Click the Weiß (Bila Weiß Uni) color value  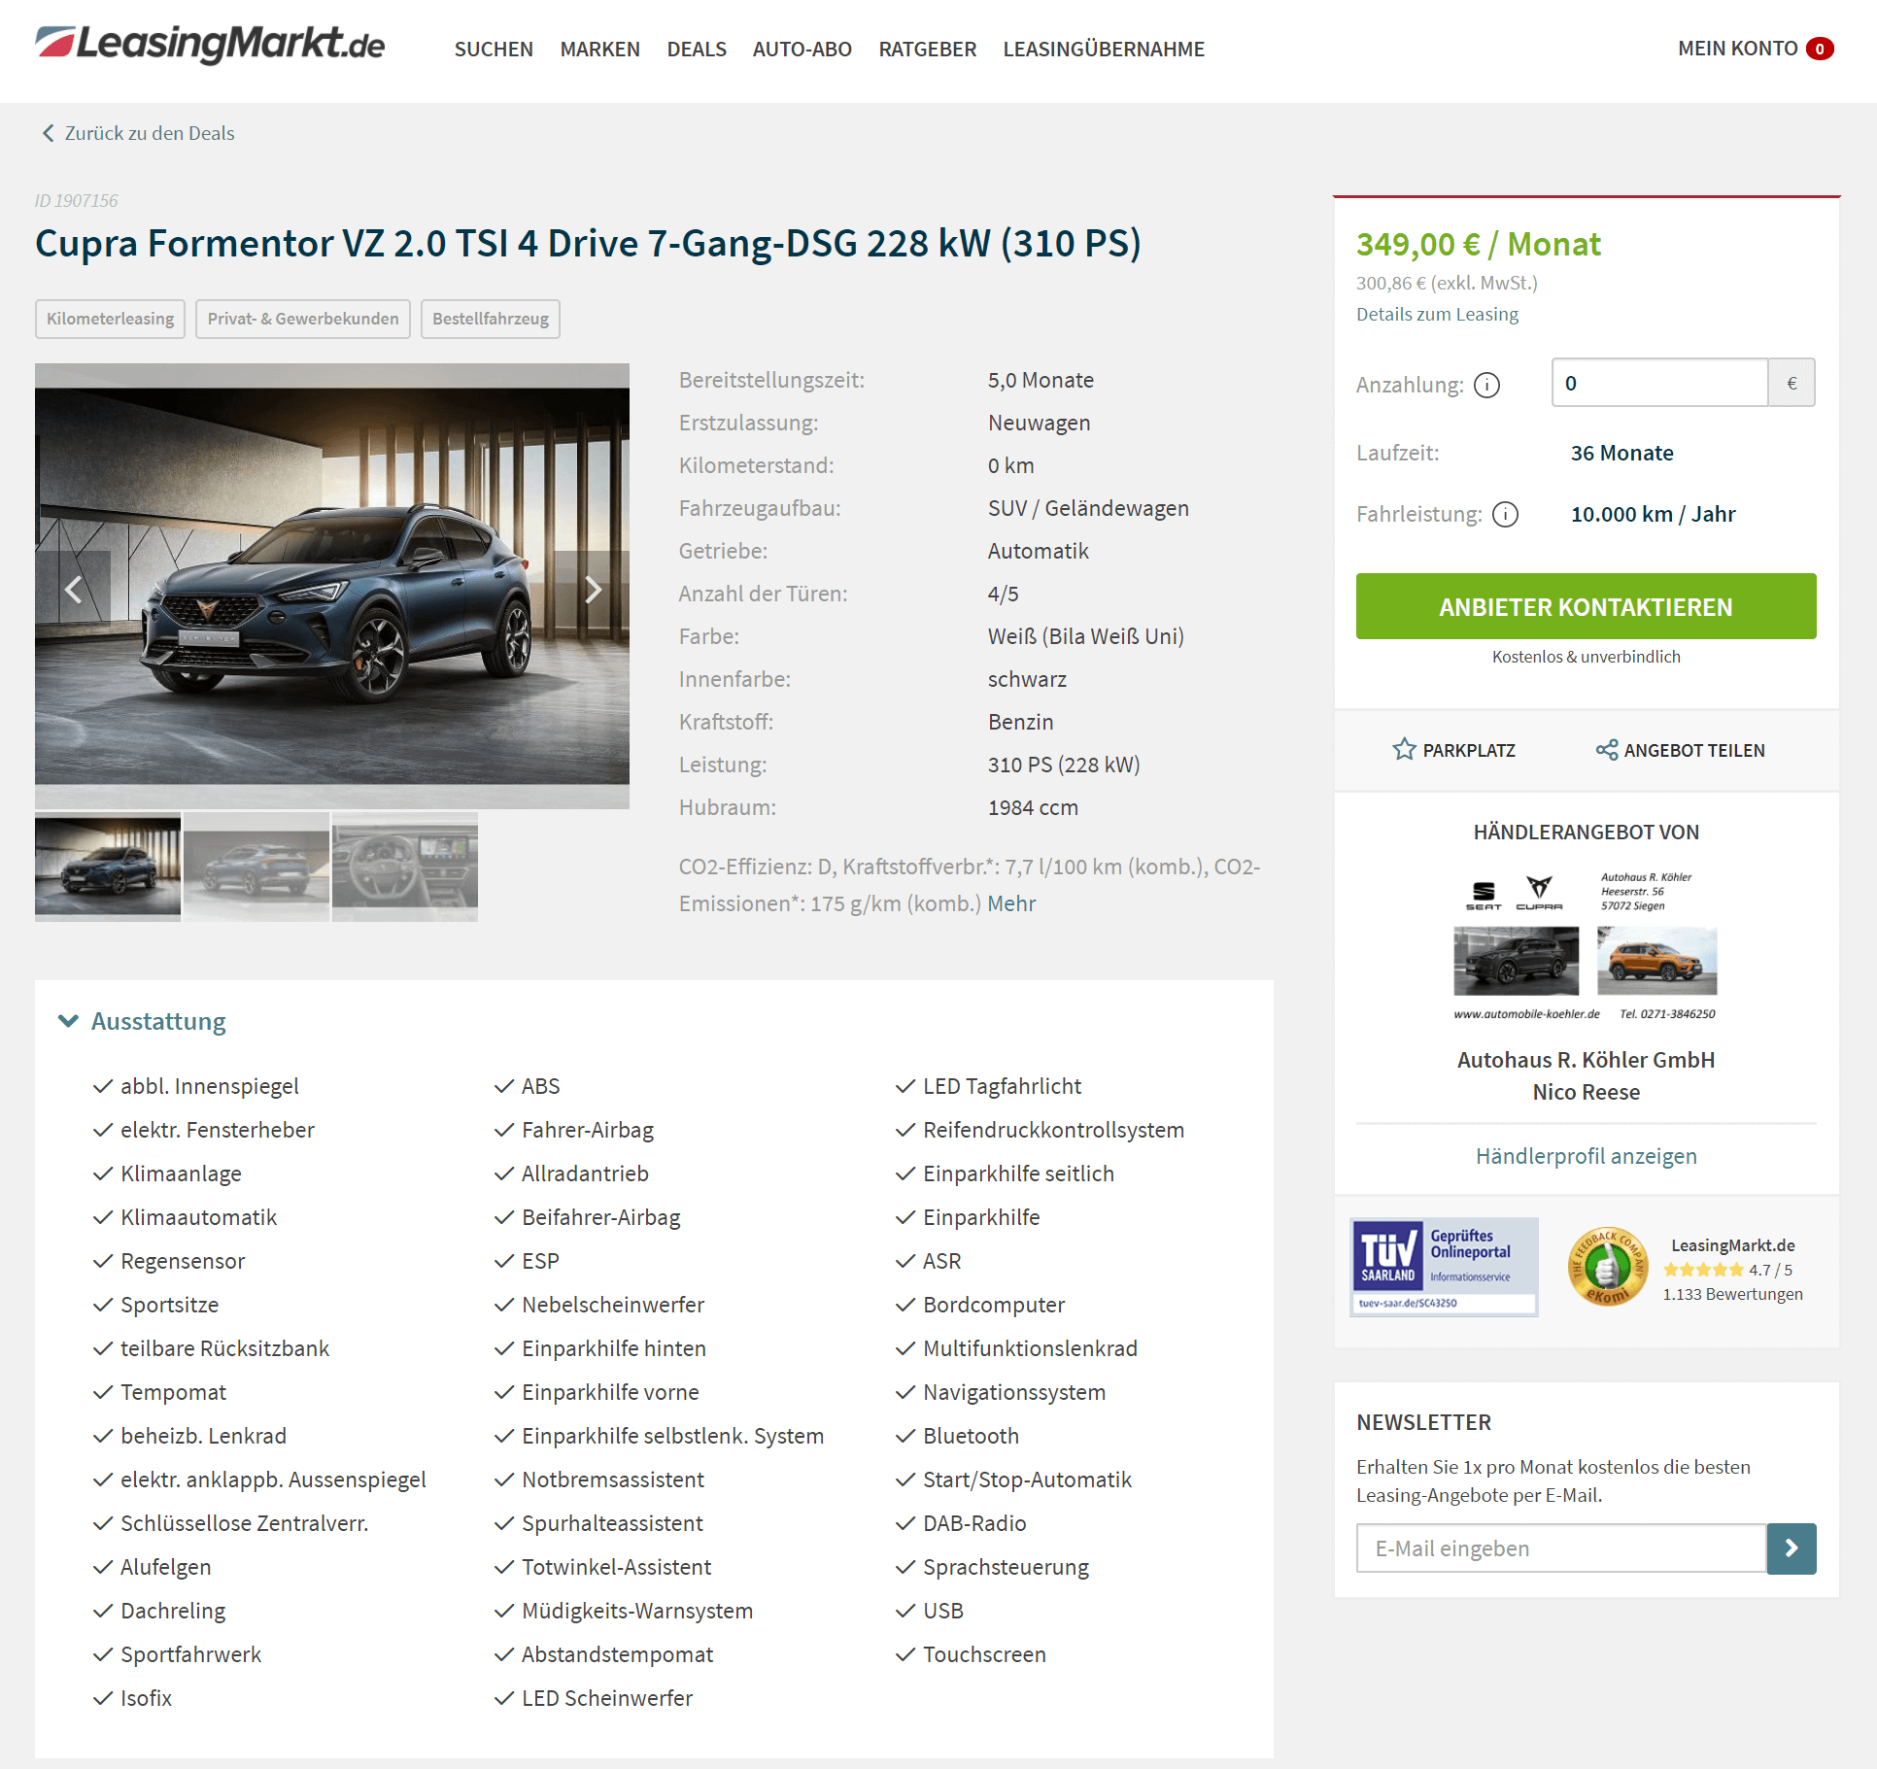pos(1085,636)
